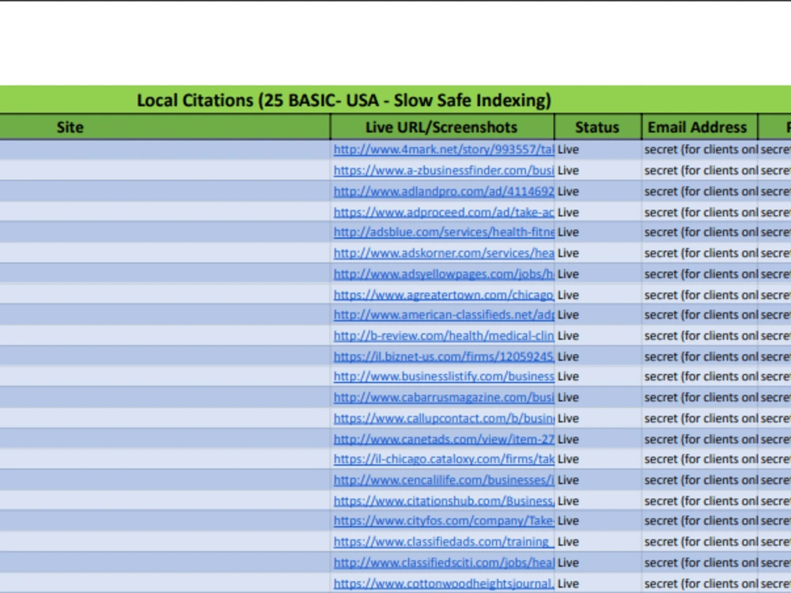Select the Live status cell for 4mark.net
This screenshot has width=791, height=593.
(598, 149)
